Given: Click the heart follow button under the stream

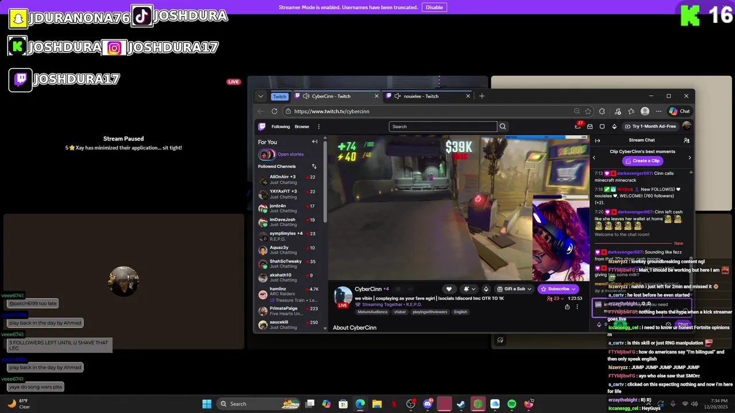Looking at the screenshot, I should [x=449, y=289].
